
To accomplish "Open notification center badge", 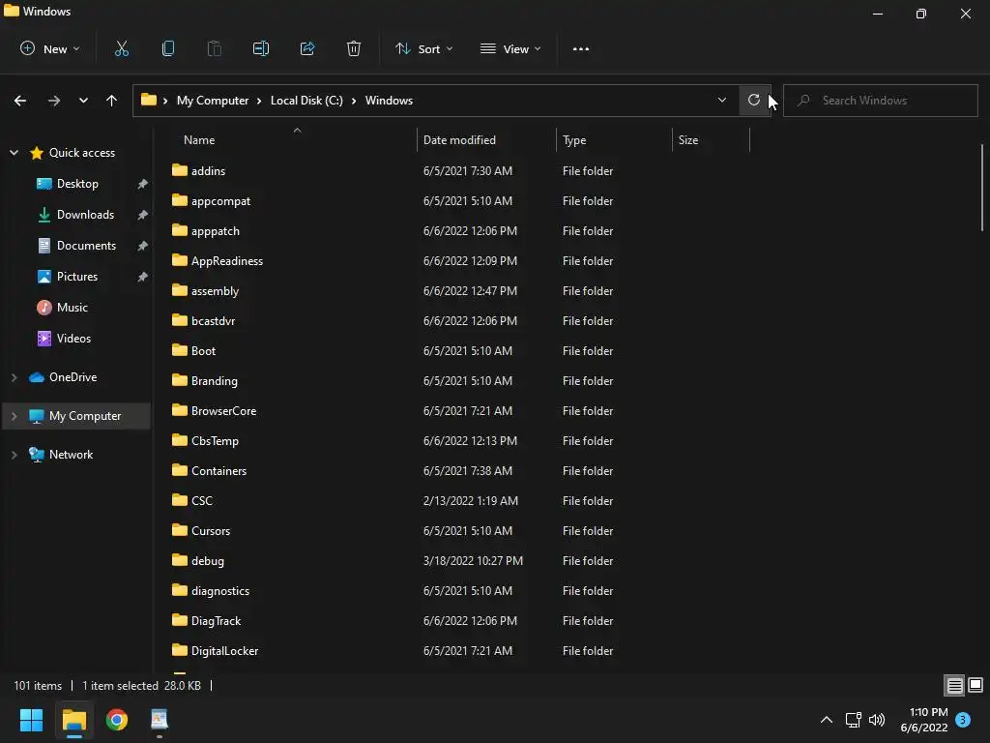I will [963, 720].
